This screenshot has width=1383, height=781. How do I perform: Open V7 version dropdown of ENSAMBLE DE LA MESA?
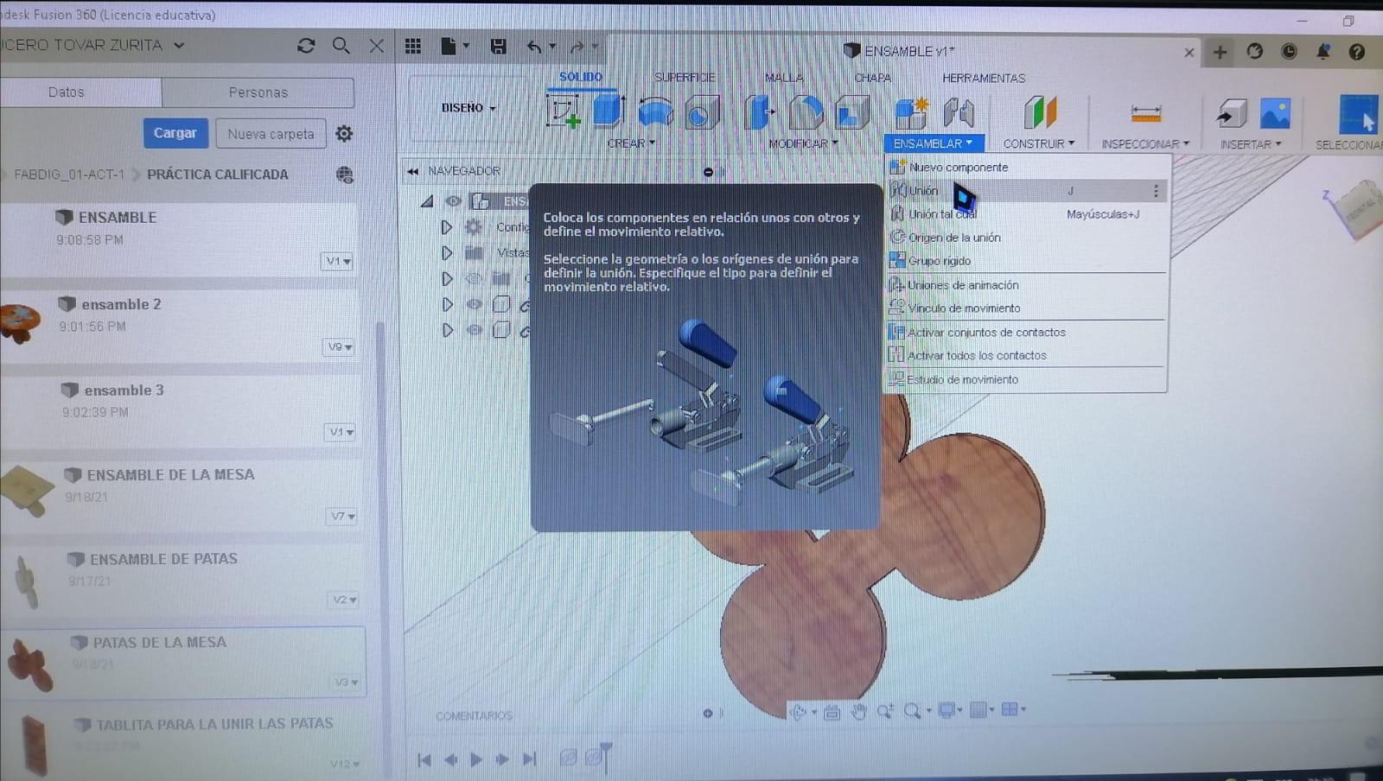pos(342,516)
